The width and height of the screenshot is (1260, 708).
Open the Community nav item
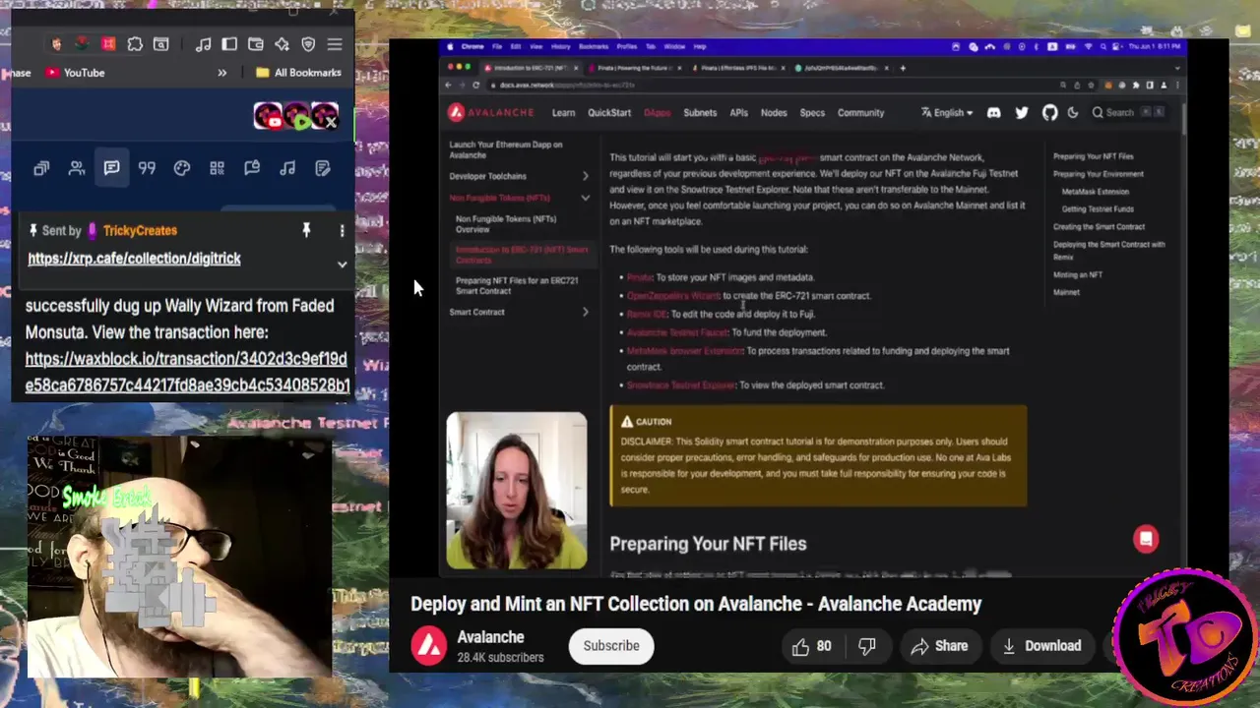pos(860,113)
